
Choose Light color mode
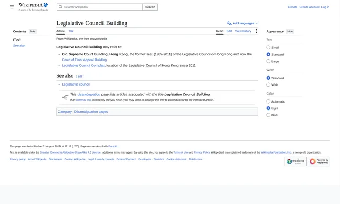point(268,108)
